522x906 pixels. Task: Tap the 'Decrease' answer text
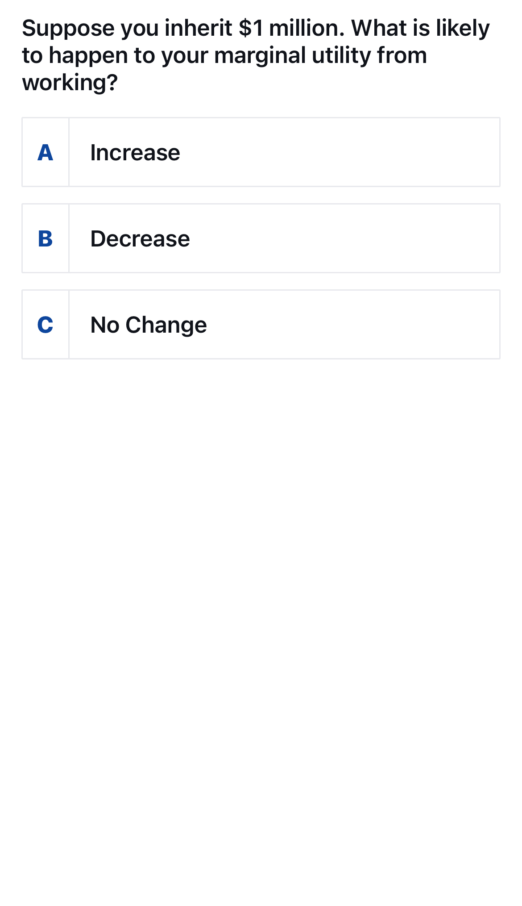coord(140,239)
